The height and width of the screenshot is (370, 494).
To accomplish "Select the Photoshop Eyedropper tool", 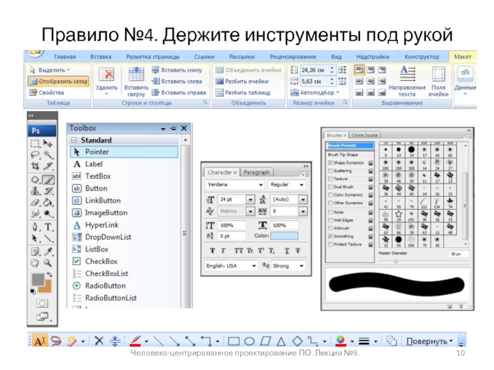I will (48, 251).
